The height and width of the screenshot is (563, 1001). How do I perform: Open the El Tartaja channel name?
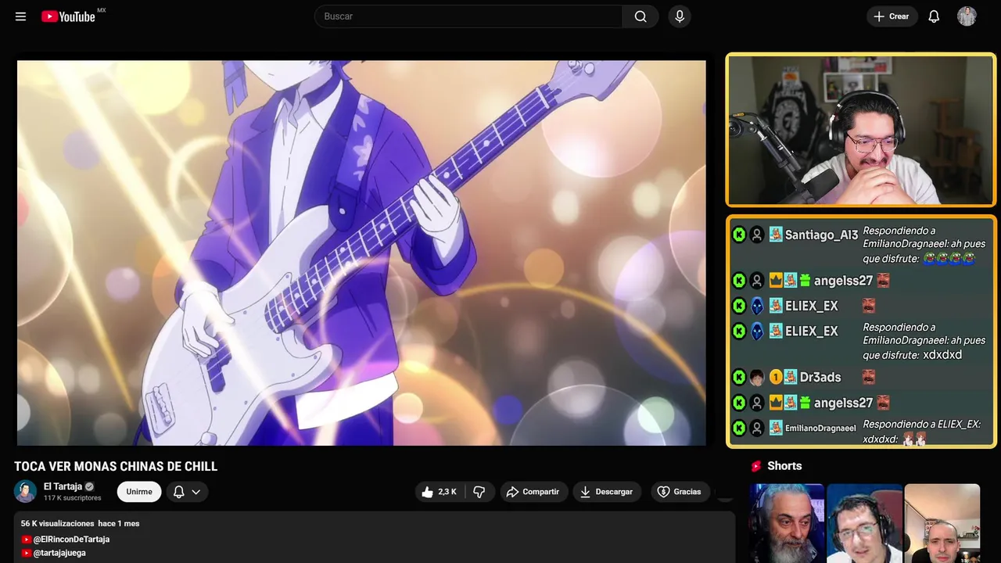point(63,486)
